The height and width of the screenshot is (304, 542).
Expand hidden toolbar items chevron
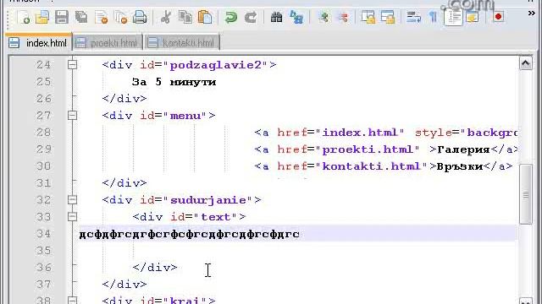pos(532,14)
